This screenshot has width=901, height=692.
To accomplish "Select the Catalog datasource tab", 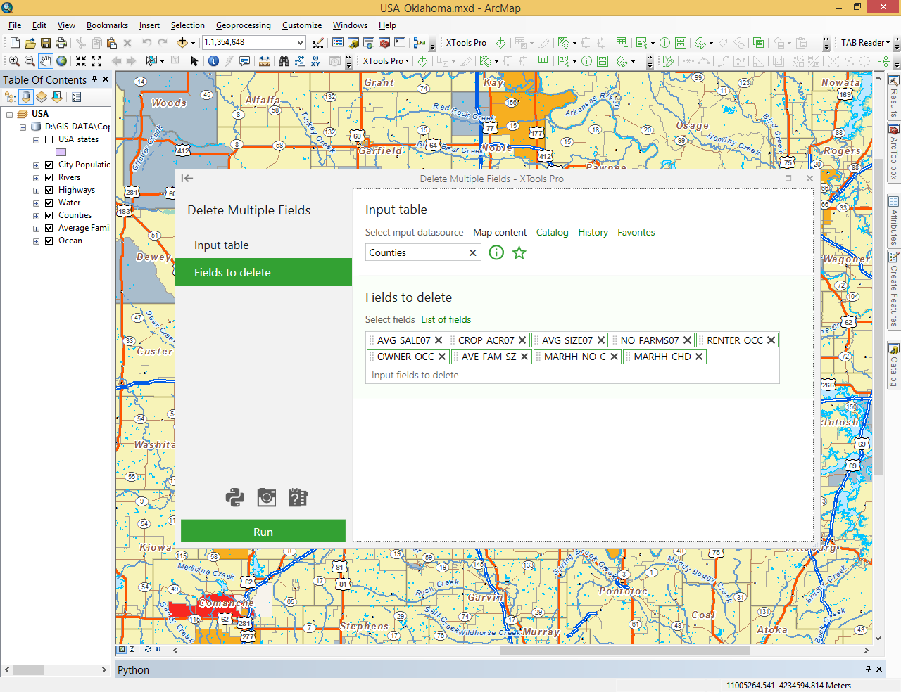I will coord(552,233).
